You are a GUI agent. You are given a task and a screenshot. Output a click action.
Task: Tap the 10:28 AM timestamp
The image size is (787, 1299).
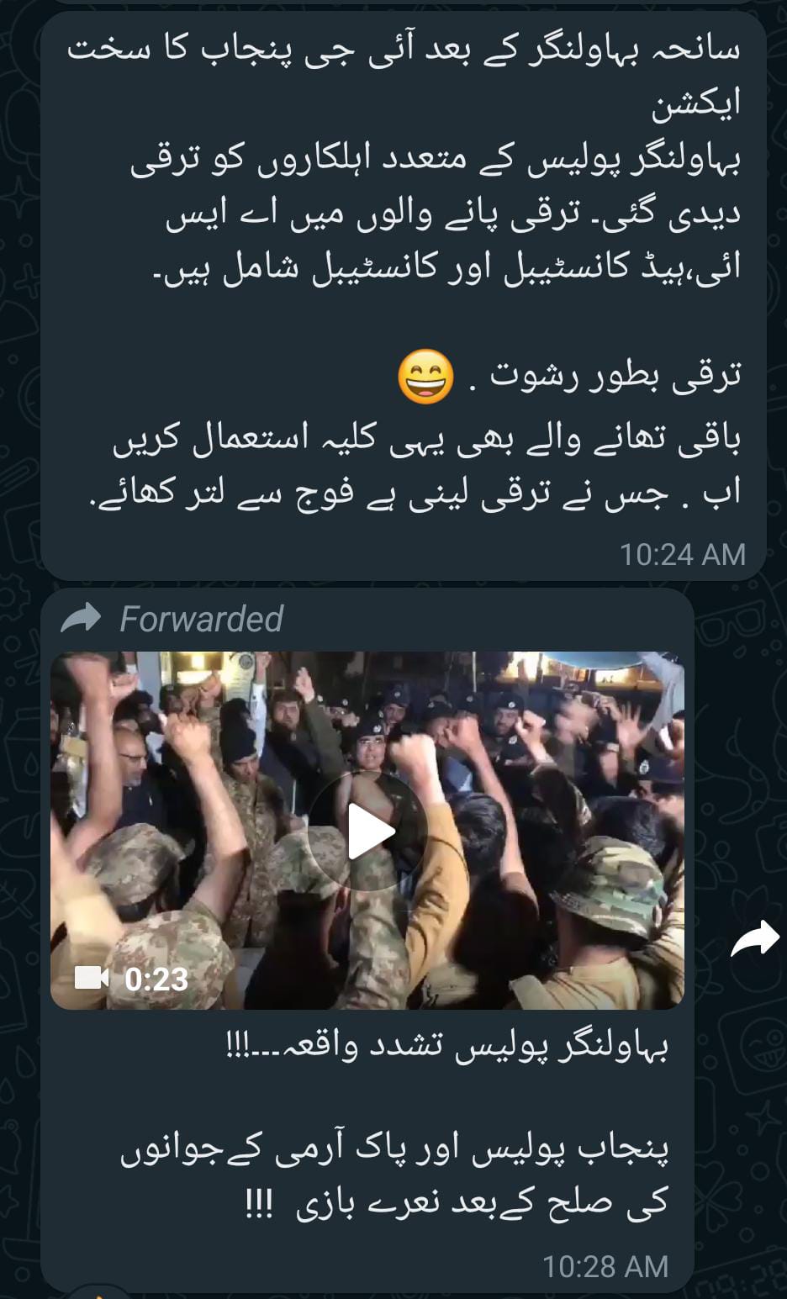pyautogui.click(x=605, y=1266)
